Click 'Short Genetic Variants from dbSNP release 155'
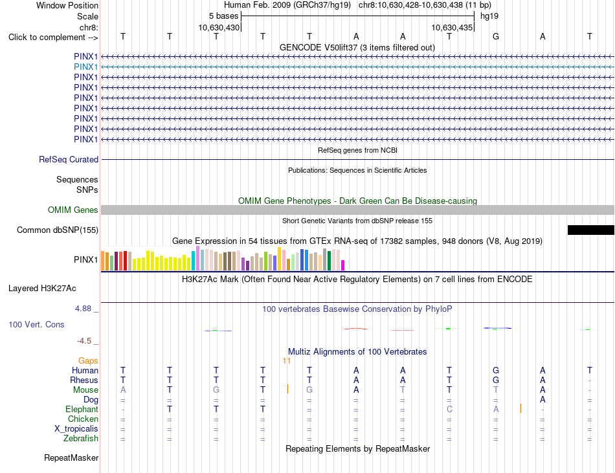The width and height of the screenshot is (615, 473). tap(357, 221)
